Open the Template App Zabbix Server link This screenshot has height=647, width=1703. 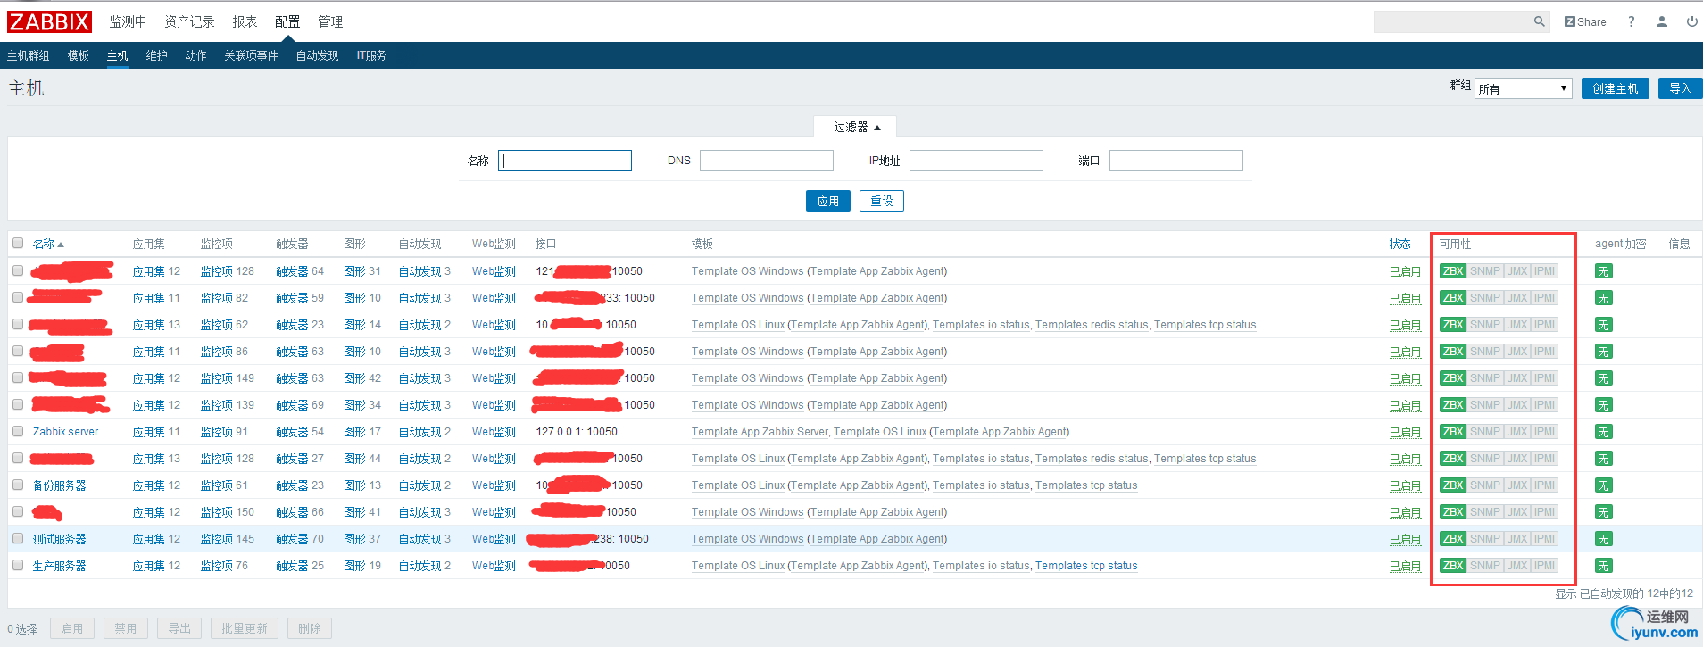click(x=760, y=432)
